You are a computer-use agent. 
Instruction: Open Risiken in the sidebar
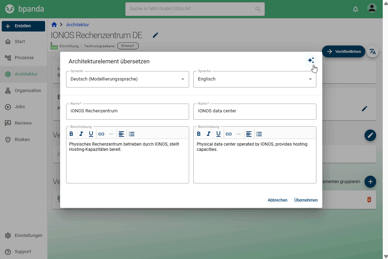23,140
